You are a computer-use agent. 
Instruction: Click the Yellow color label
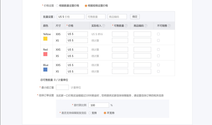[x=47, y=34]
